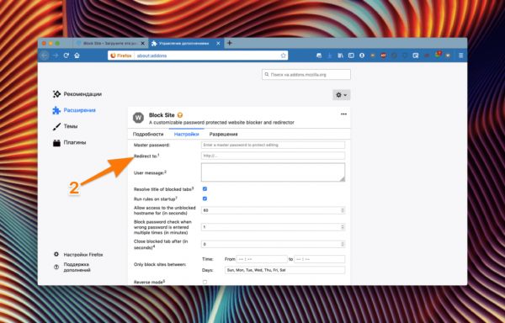Adjust the close blocked tab seconds stepper
505x323 pixels.
343,244
